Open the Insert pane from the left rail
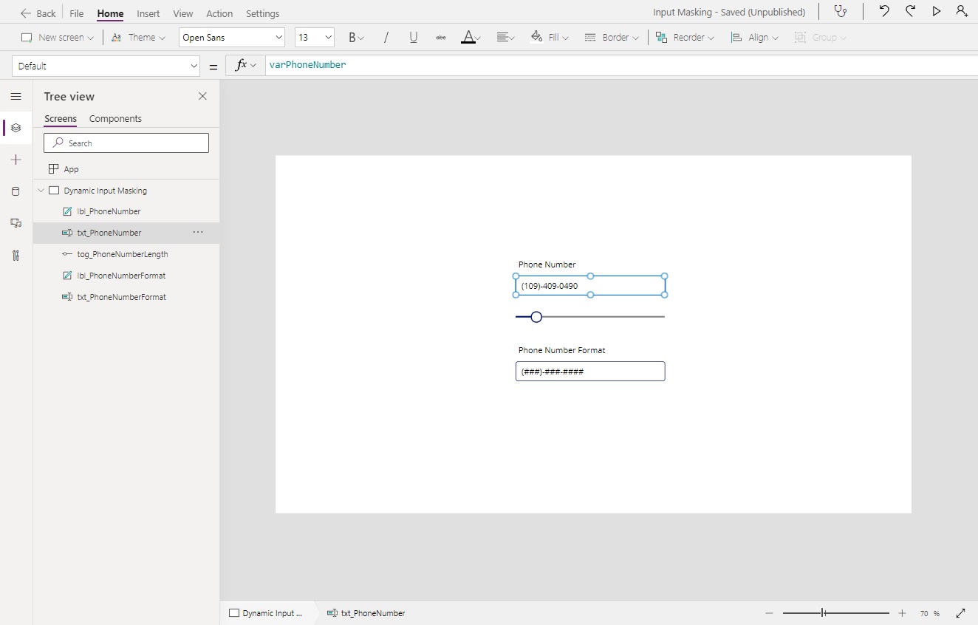This screenshot has width=978, height=625. [16, 160]
